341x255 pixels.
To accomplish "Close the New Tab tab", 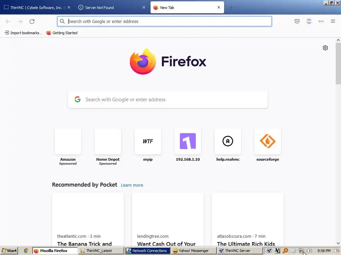I will tap(219, 7).
